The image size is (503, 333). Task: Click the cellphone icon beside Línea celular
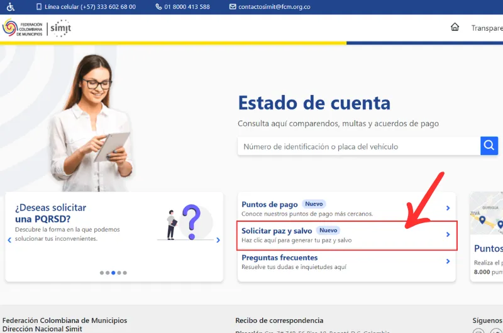pos(39,7)
